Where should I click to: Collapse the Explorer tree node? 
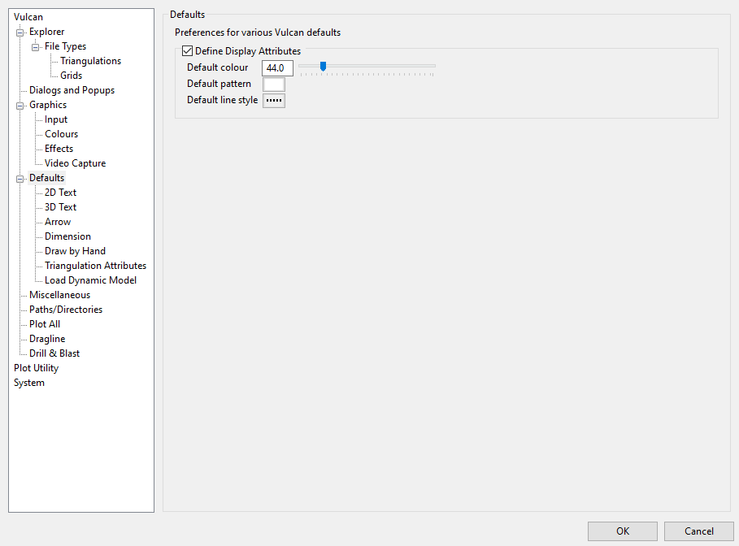[20, 32]
